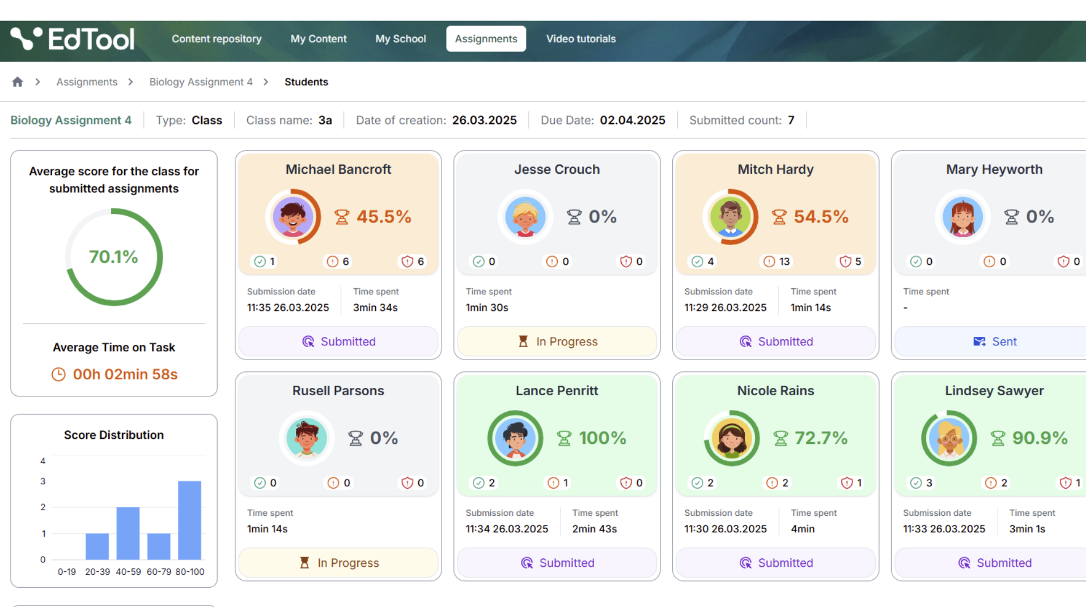Click the home icon in breadcrumb
This screenshot has height=607, width=1086.
click(x=18, y=82)
